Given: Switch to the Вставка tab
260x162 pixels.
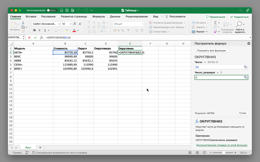Looking at the screenshot, I should pyautogui.click(x=31, y=16).
